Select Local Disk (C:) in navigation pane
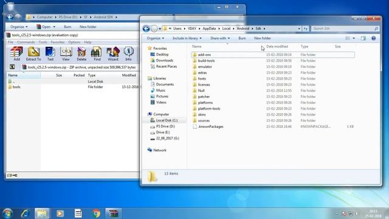 coord(167,120)
